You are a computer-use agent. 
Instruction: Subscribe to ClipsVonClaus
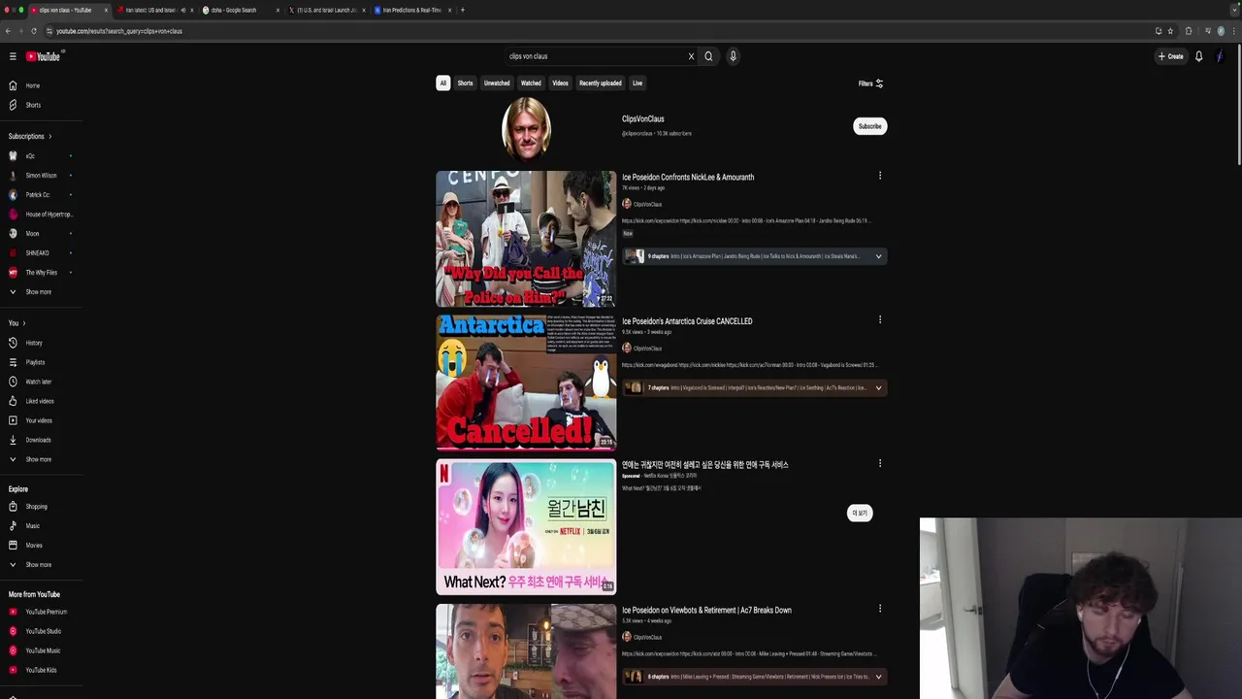pos(869,126)
